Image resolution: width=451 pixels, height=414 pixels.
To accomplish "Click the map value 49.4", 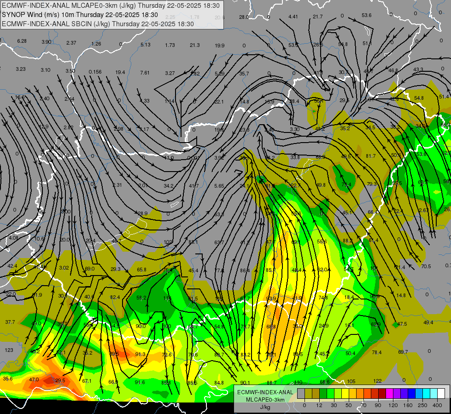I will click(428, 322).
